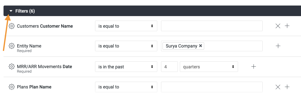
Task: Add another Plan Name filter condition
Action: 287,87
